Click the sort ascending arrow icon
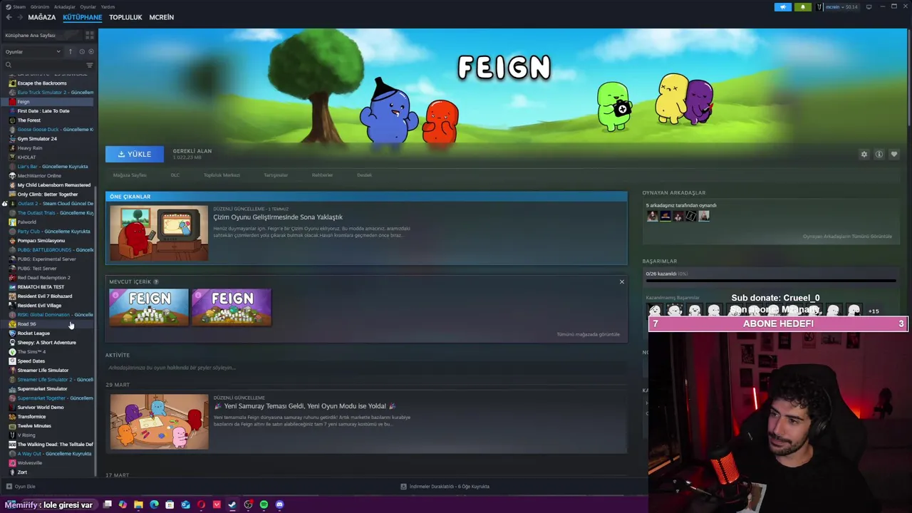Viewport: 912px width, 513px height. (70, 51)
